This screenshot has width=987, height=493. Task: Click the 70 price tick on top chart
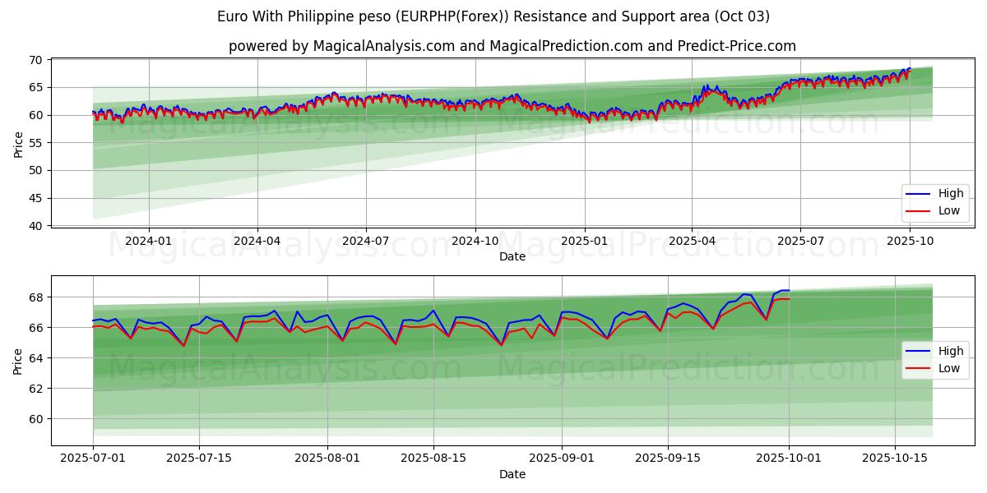[37, 60]
